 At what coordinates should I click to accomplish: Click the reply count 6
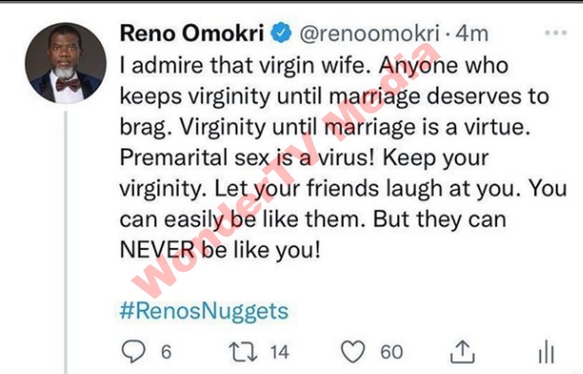pyautogui.click(x=165, y=352)
